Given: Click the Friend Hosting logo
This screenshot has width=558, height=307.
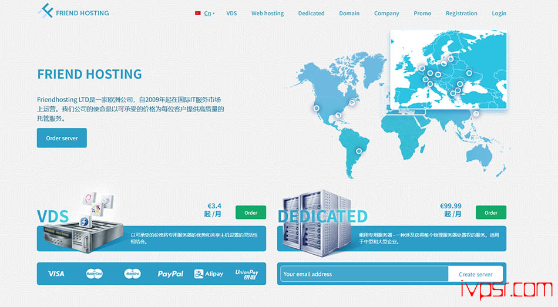Looking at the screenshot, I should [x=73, y=11].
